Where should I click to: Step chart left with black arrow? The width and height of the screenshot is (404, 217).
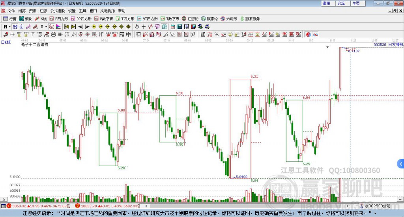[80, 27]
